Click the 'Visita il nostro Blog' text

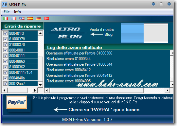tap(102, 32)
